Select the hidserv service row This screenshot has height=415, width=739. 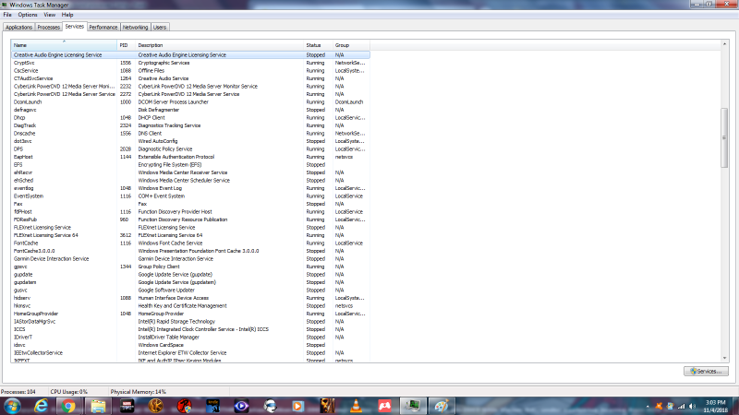(190, 298)
